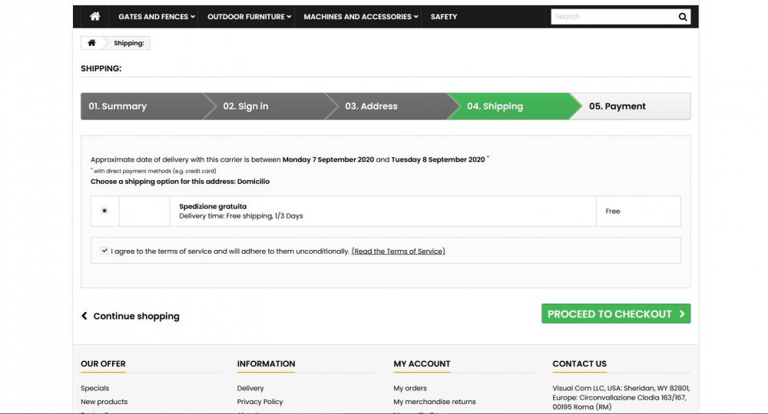The width and height of the screenshot is (768, 414).
Task: Expand the Machines and Accessories dropdown
Action: [x=360, y=17]
